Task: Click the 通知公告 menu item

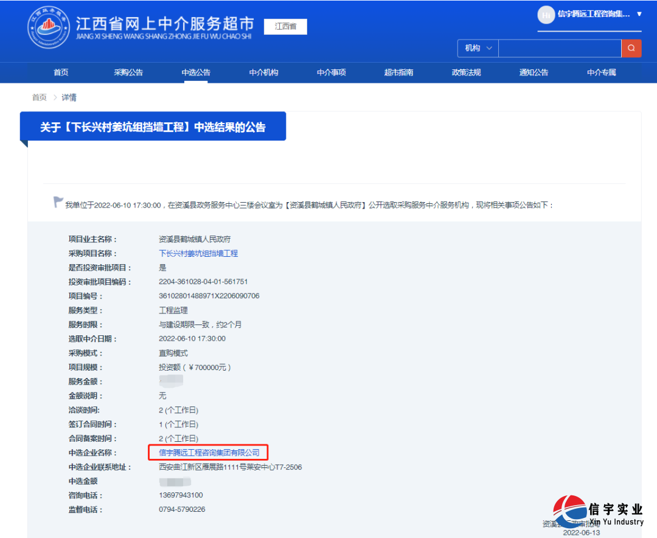Action: point(534,72)
